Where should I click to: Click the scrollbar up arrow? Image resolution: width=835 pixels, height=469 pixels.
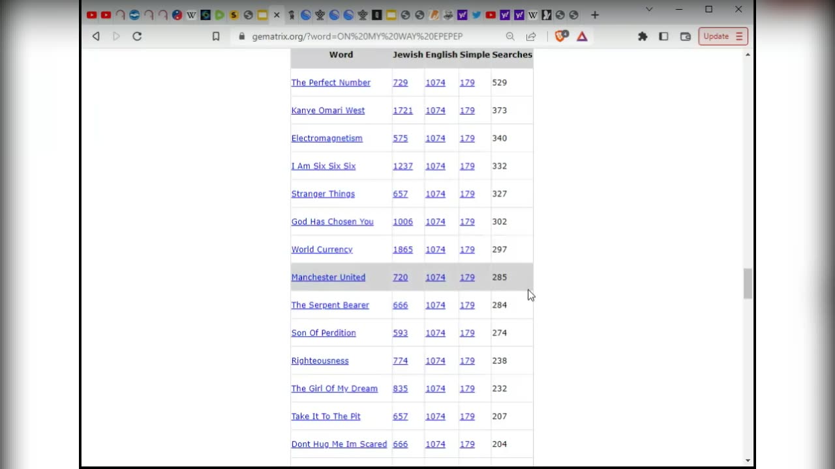coord(748,55)
